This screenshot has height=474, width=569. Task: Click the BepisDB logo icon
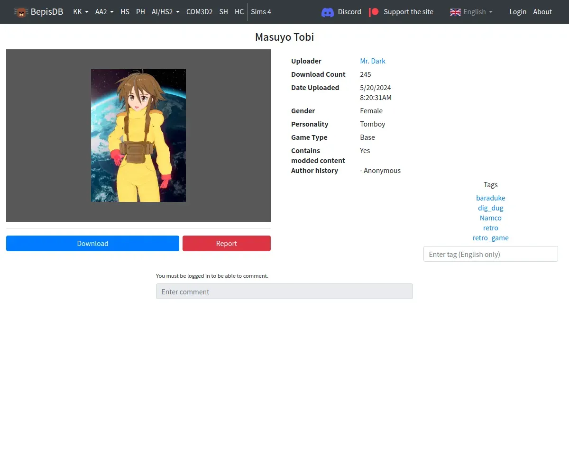point(21,12)
